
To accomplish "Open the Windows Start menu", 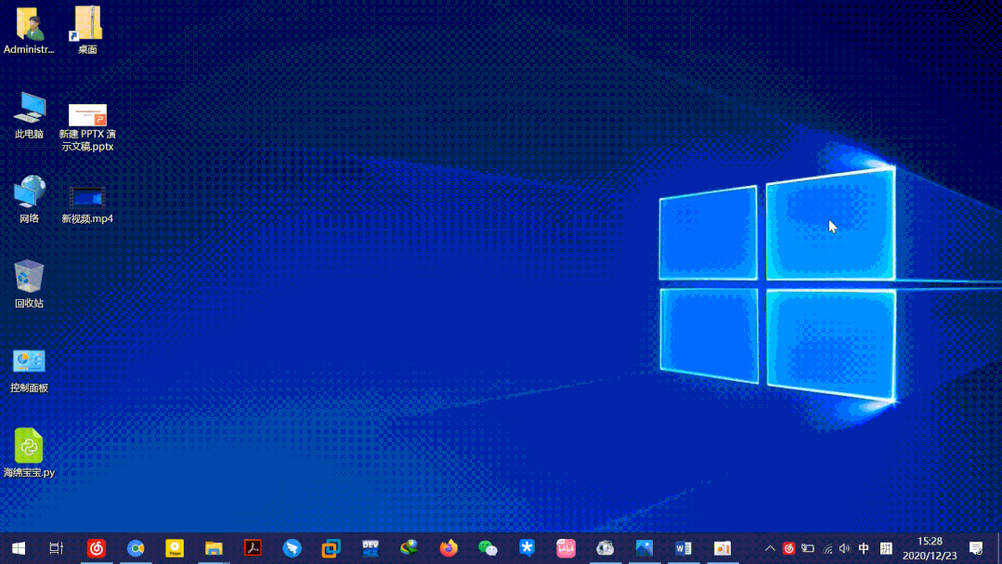I will point(19,548).
